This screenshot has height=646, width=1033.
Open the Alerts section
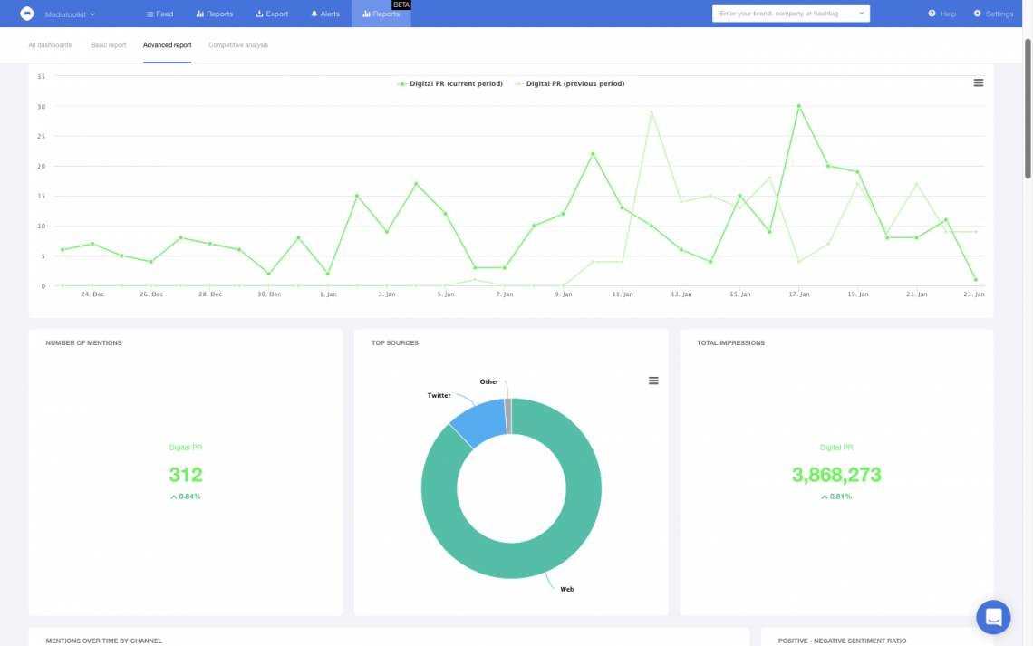324,14
